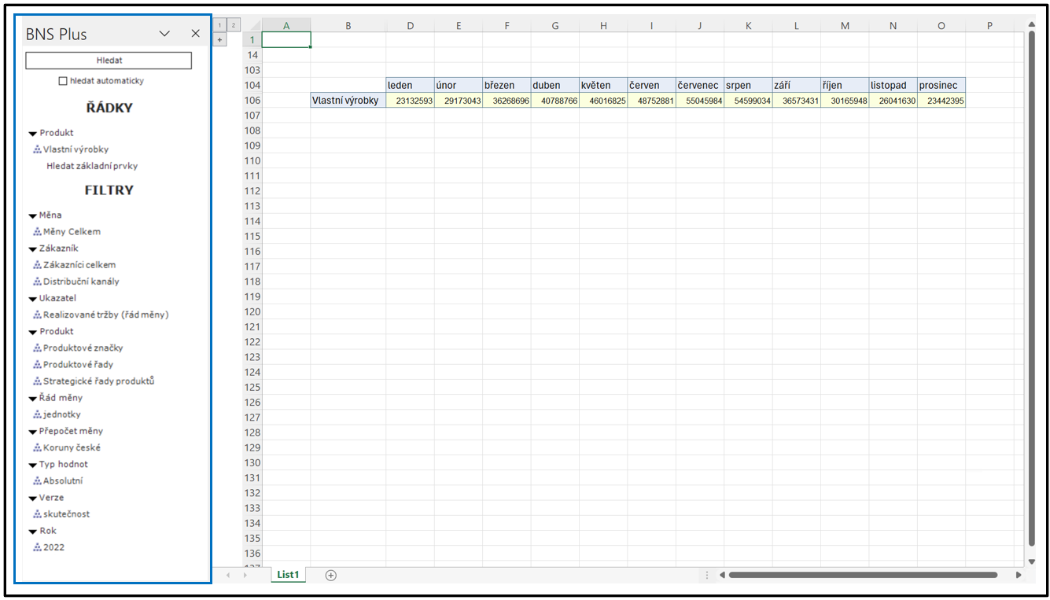Screen dimensions: 1050x600
Task: Click the hierarchy icon beside Realizované tržby
Action: click(x=37, y=315)
